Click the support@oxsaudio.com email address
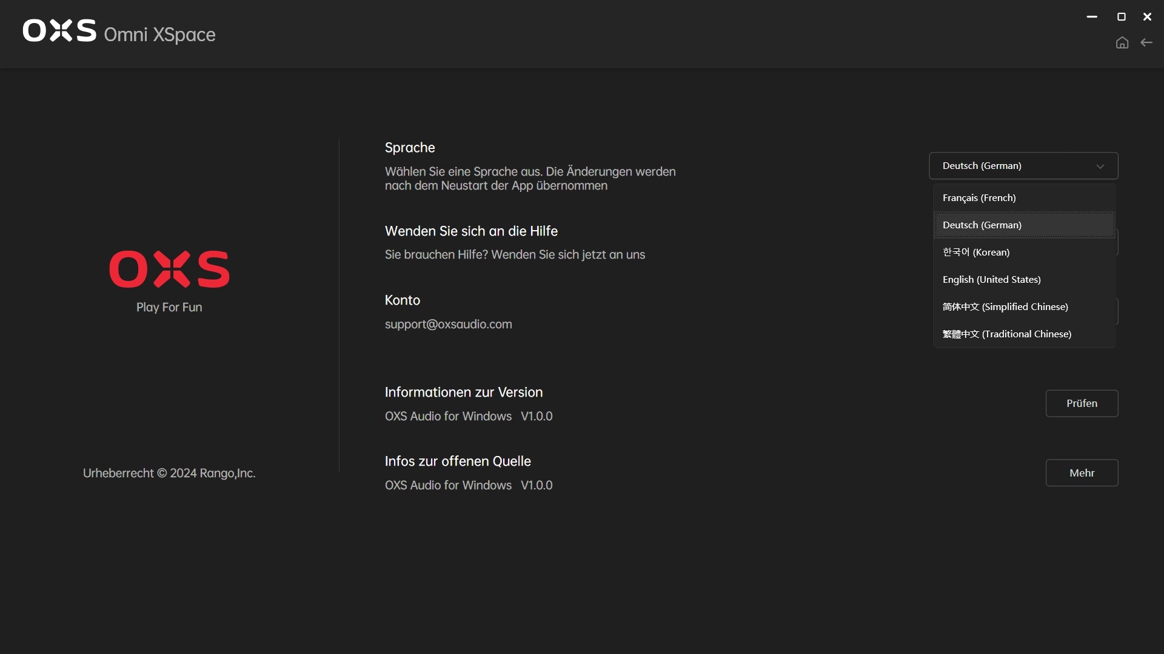Screen dimensions: 1164x654 (x=448, y=325)
